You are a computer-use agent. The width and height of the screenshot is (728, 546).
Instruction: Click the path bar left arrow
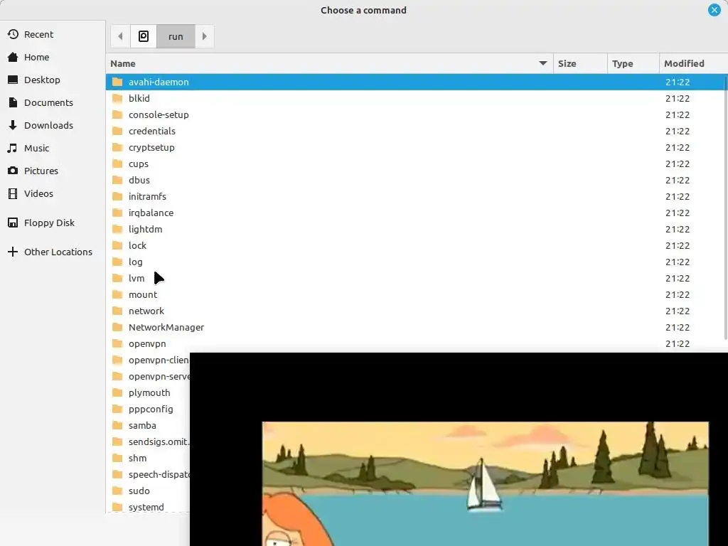click(x=120, y=36)
